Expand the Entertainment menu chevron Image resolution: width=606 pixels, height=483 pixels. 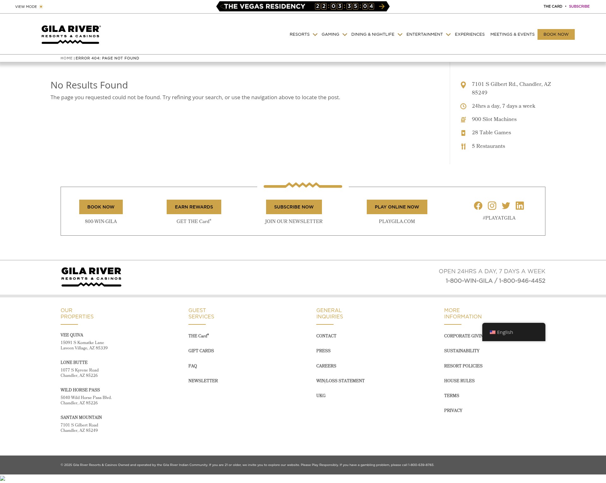coord(448,35)
